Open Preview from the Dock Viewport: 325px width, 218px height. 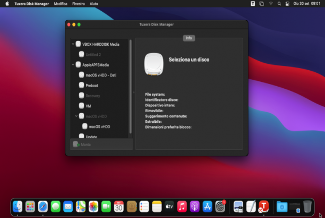pyautogui.click(x=238, y=207)
